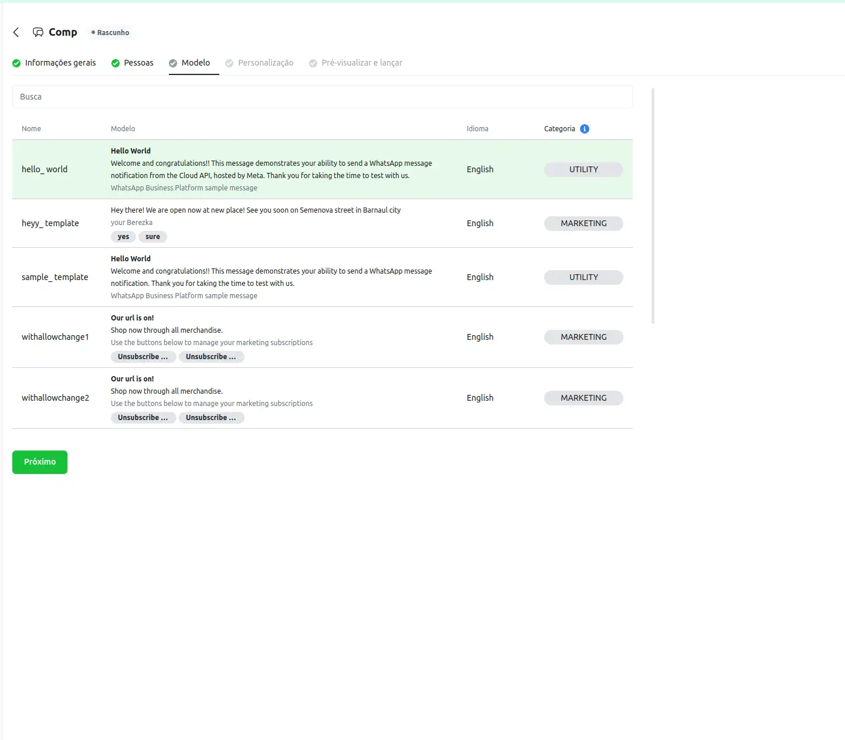Go to Pré-visualizar e lançar tab
Image resolution: width=845 pixels, height=740 pixels.
[361, 63]
